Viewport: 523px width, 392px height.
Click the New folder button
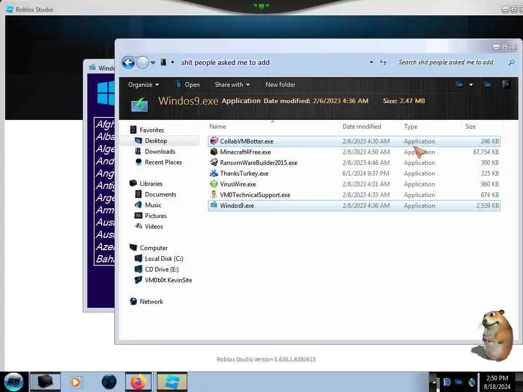click(280, 85)
